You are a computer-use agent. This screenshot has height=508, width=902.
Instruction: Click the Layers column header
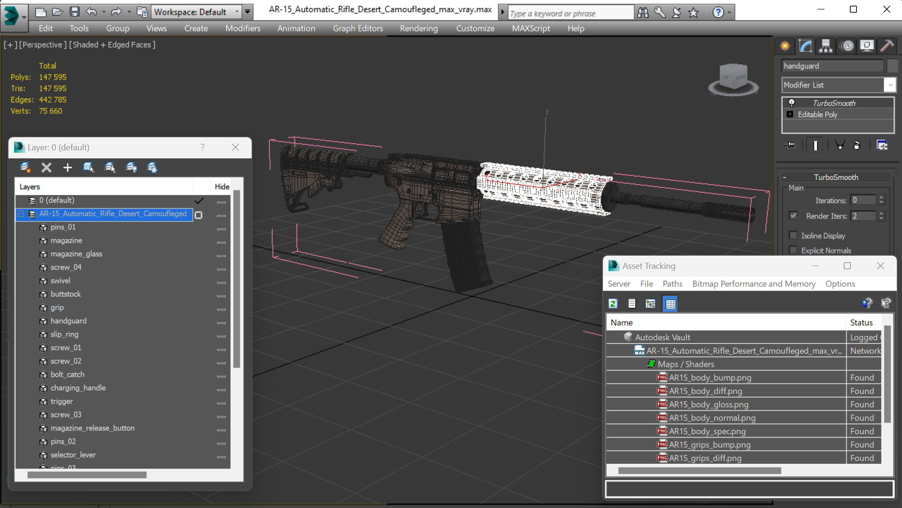pyautogui.click(x=104, y=187)
